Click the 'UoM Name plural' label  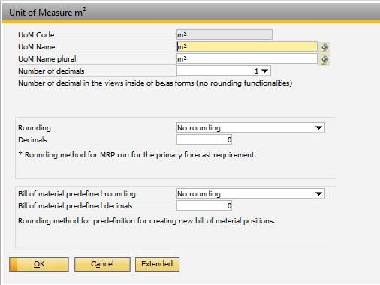[x=47, y=59]
